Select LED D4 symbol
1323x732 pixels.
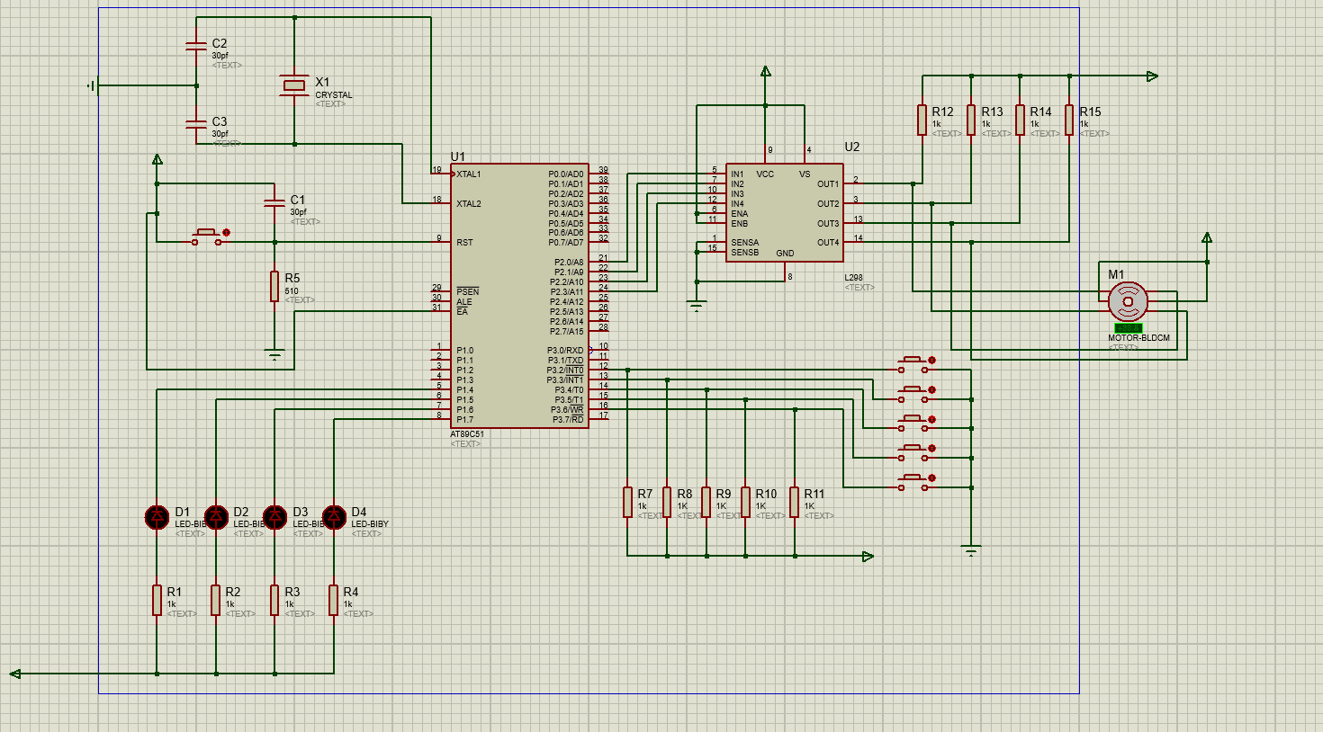tap(334, 517)
